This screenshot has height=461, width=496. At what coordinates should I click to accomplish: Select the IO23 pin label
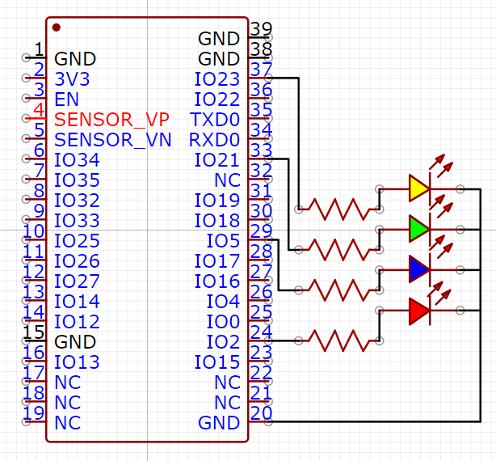pyautogui.click(x=217, y=79)
